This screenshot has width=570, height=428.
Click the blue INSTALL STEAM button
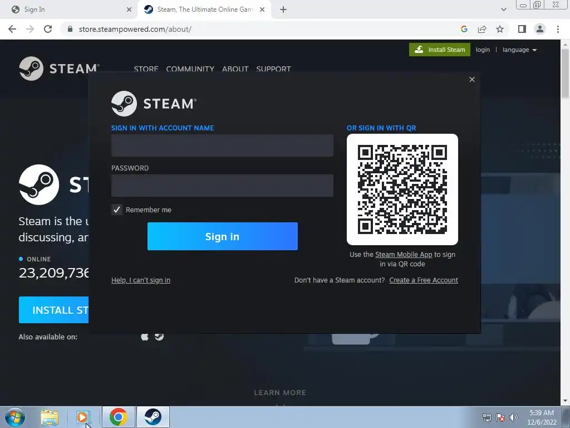tap(53, 310)
